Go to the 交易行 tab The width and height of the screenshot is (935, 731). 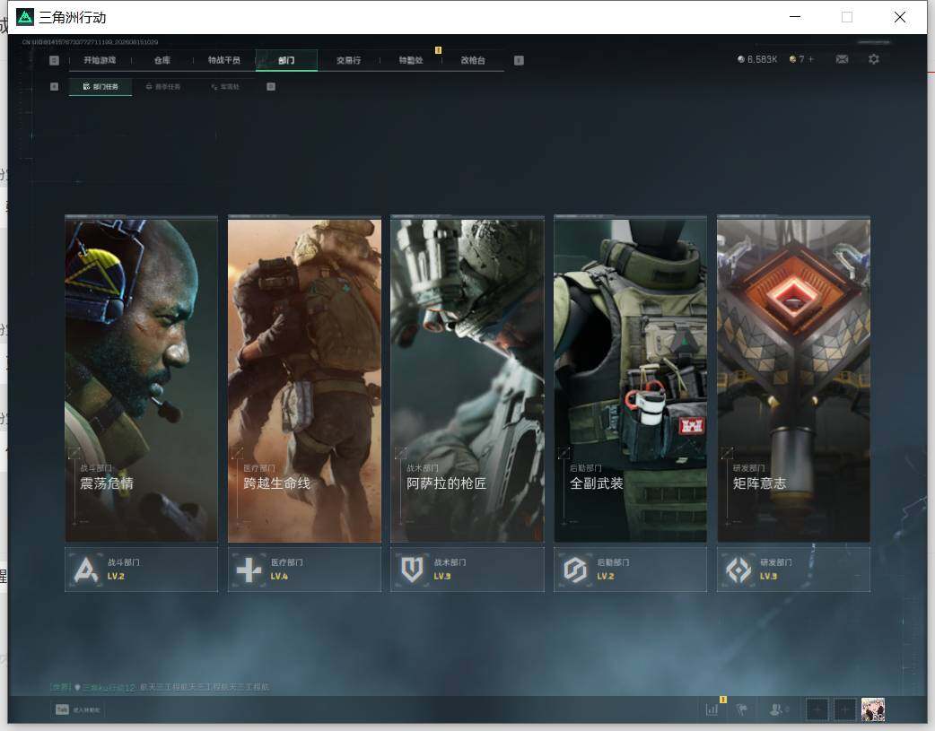click(348, 60)
